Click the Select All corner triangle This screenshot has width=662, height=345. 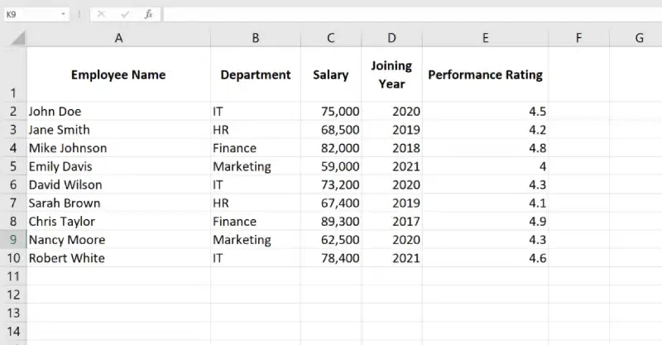click(x=17, y=38)
